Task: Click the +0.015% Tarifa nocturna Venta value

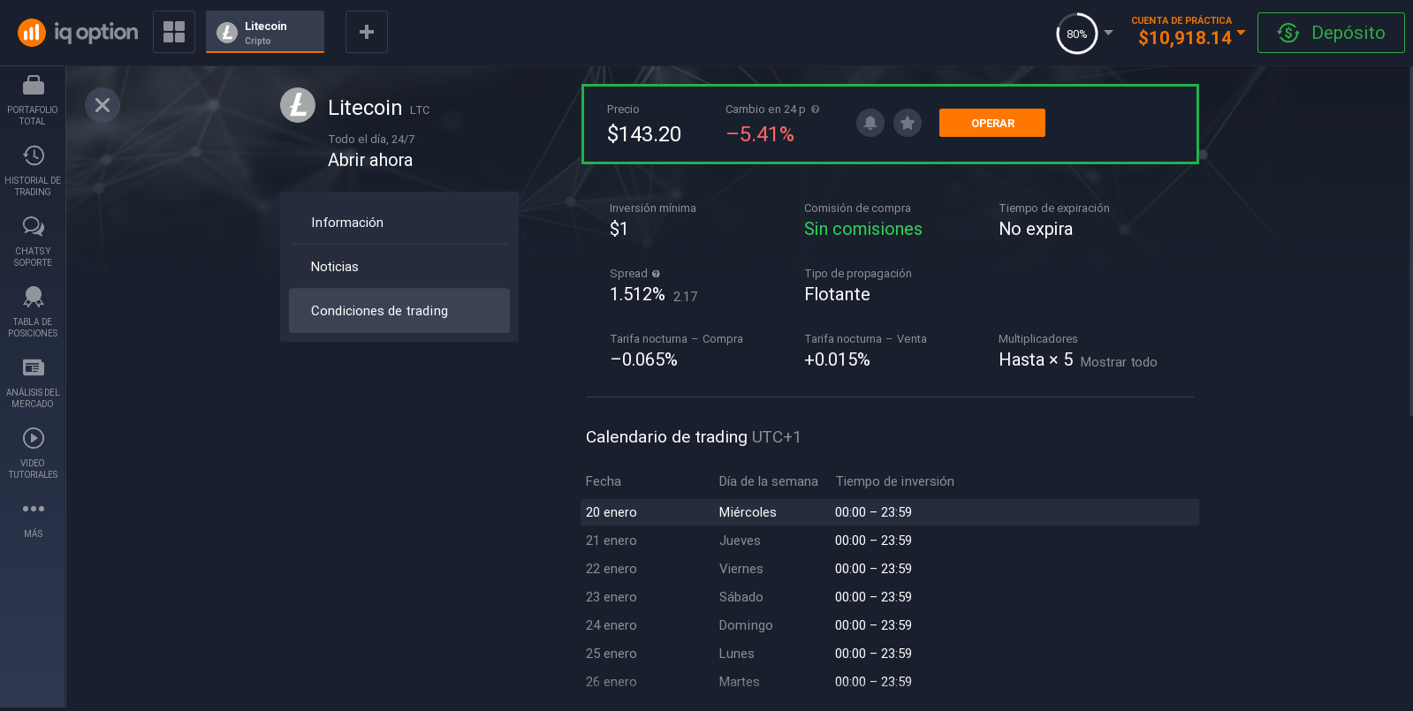Action: pos(837,359)
